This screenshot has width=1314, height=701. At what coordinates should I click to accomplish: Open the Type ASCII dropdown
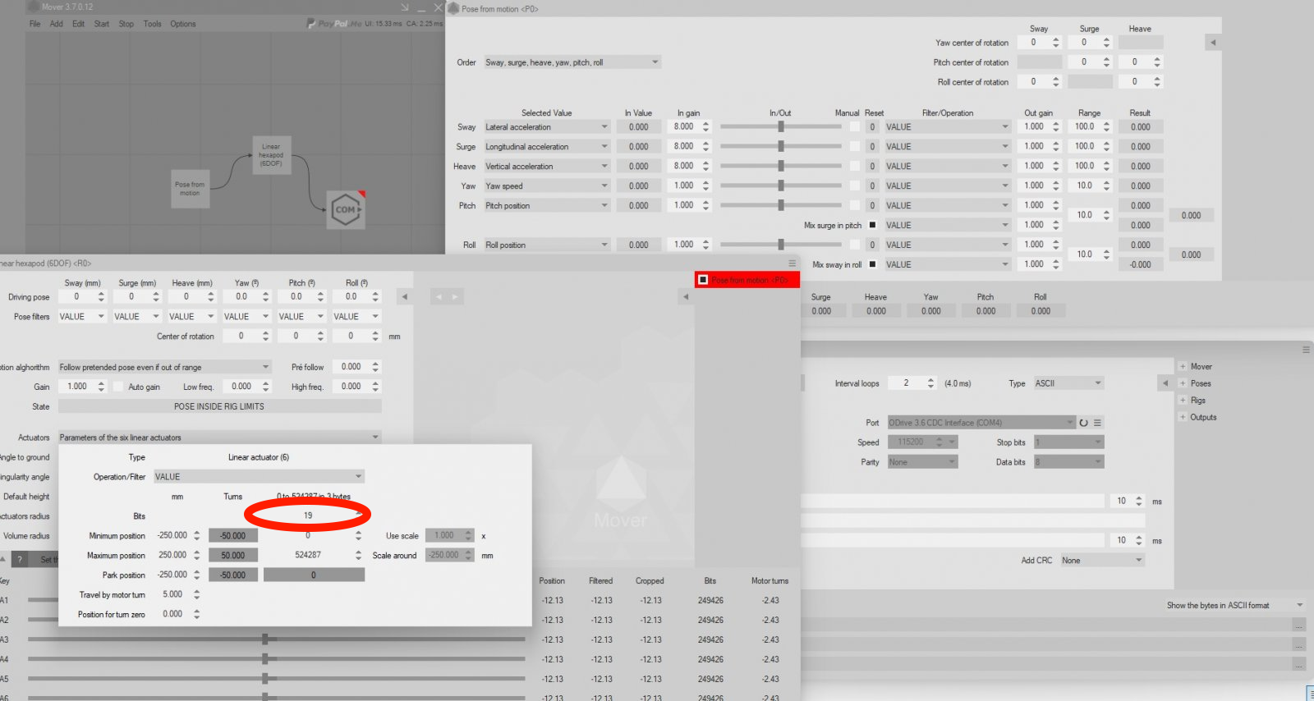click(x=1068, y=383)
